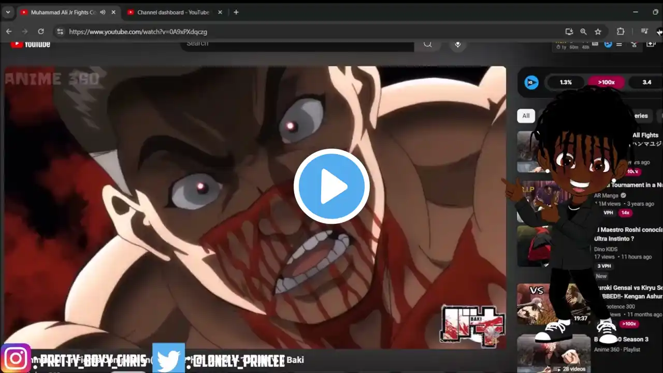Open media control playlist icon in toolbar

644,32
